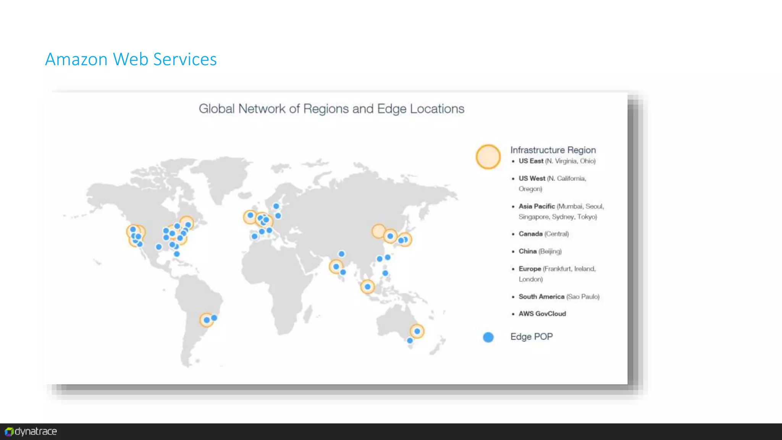Image resolution: width=782 pixels, height=440 pixels.
Task: Click the Global Network of Regions heading
Action: 331,109
